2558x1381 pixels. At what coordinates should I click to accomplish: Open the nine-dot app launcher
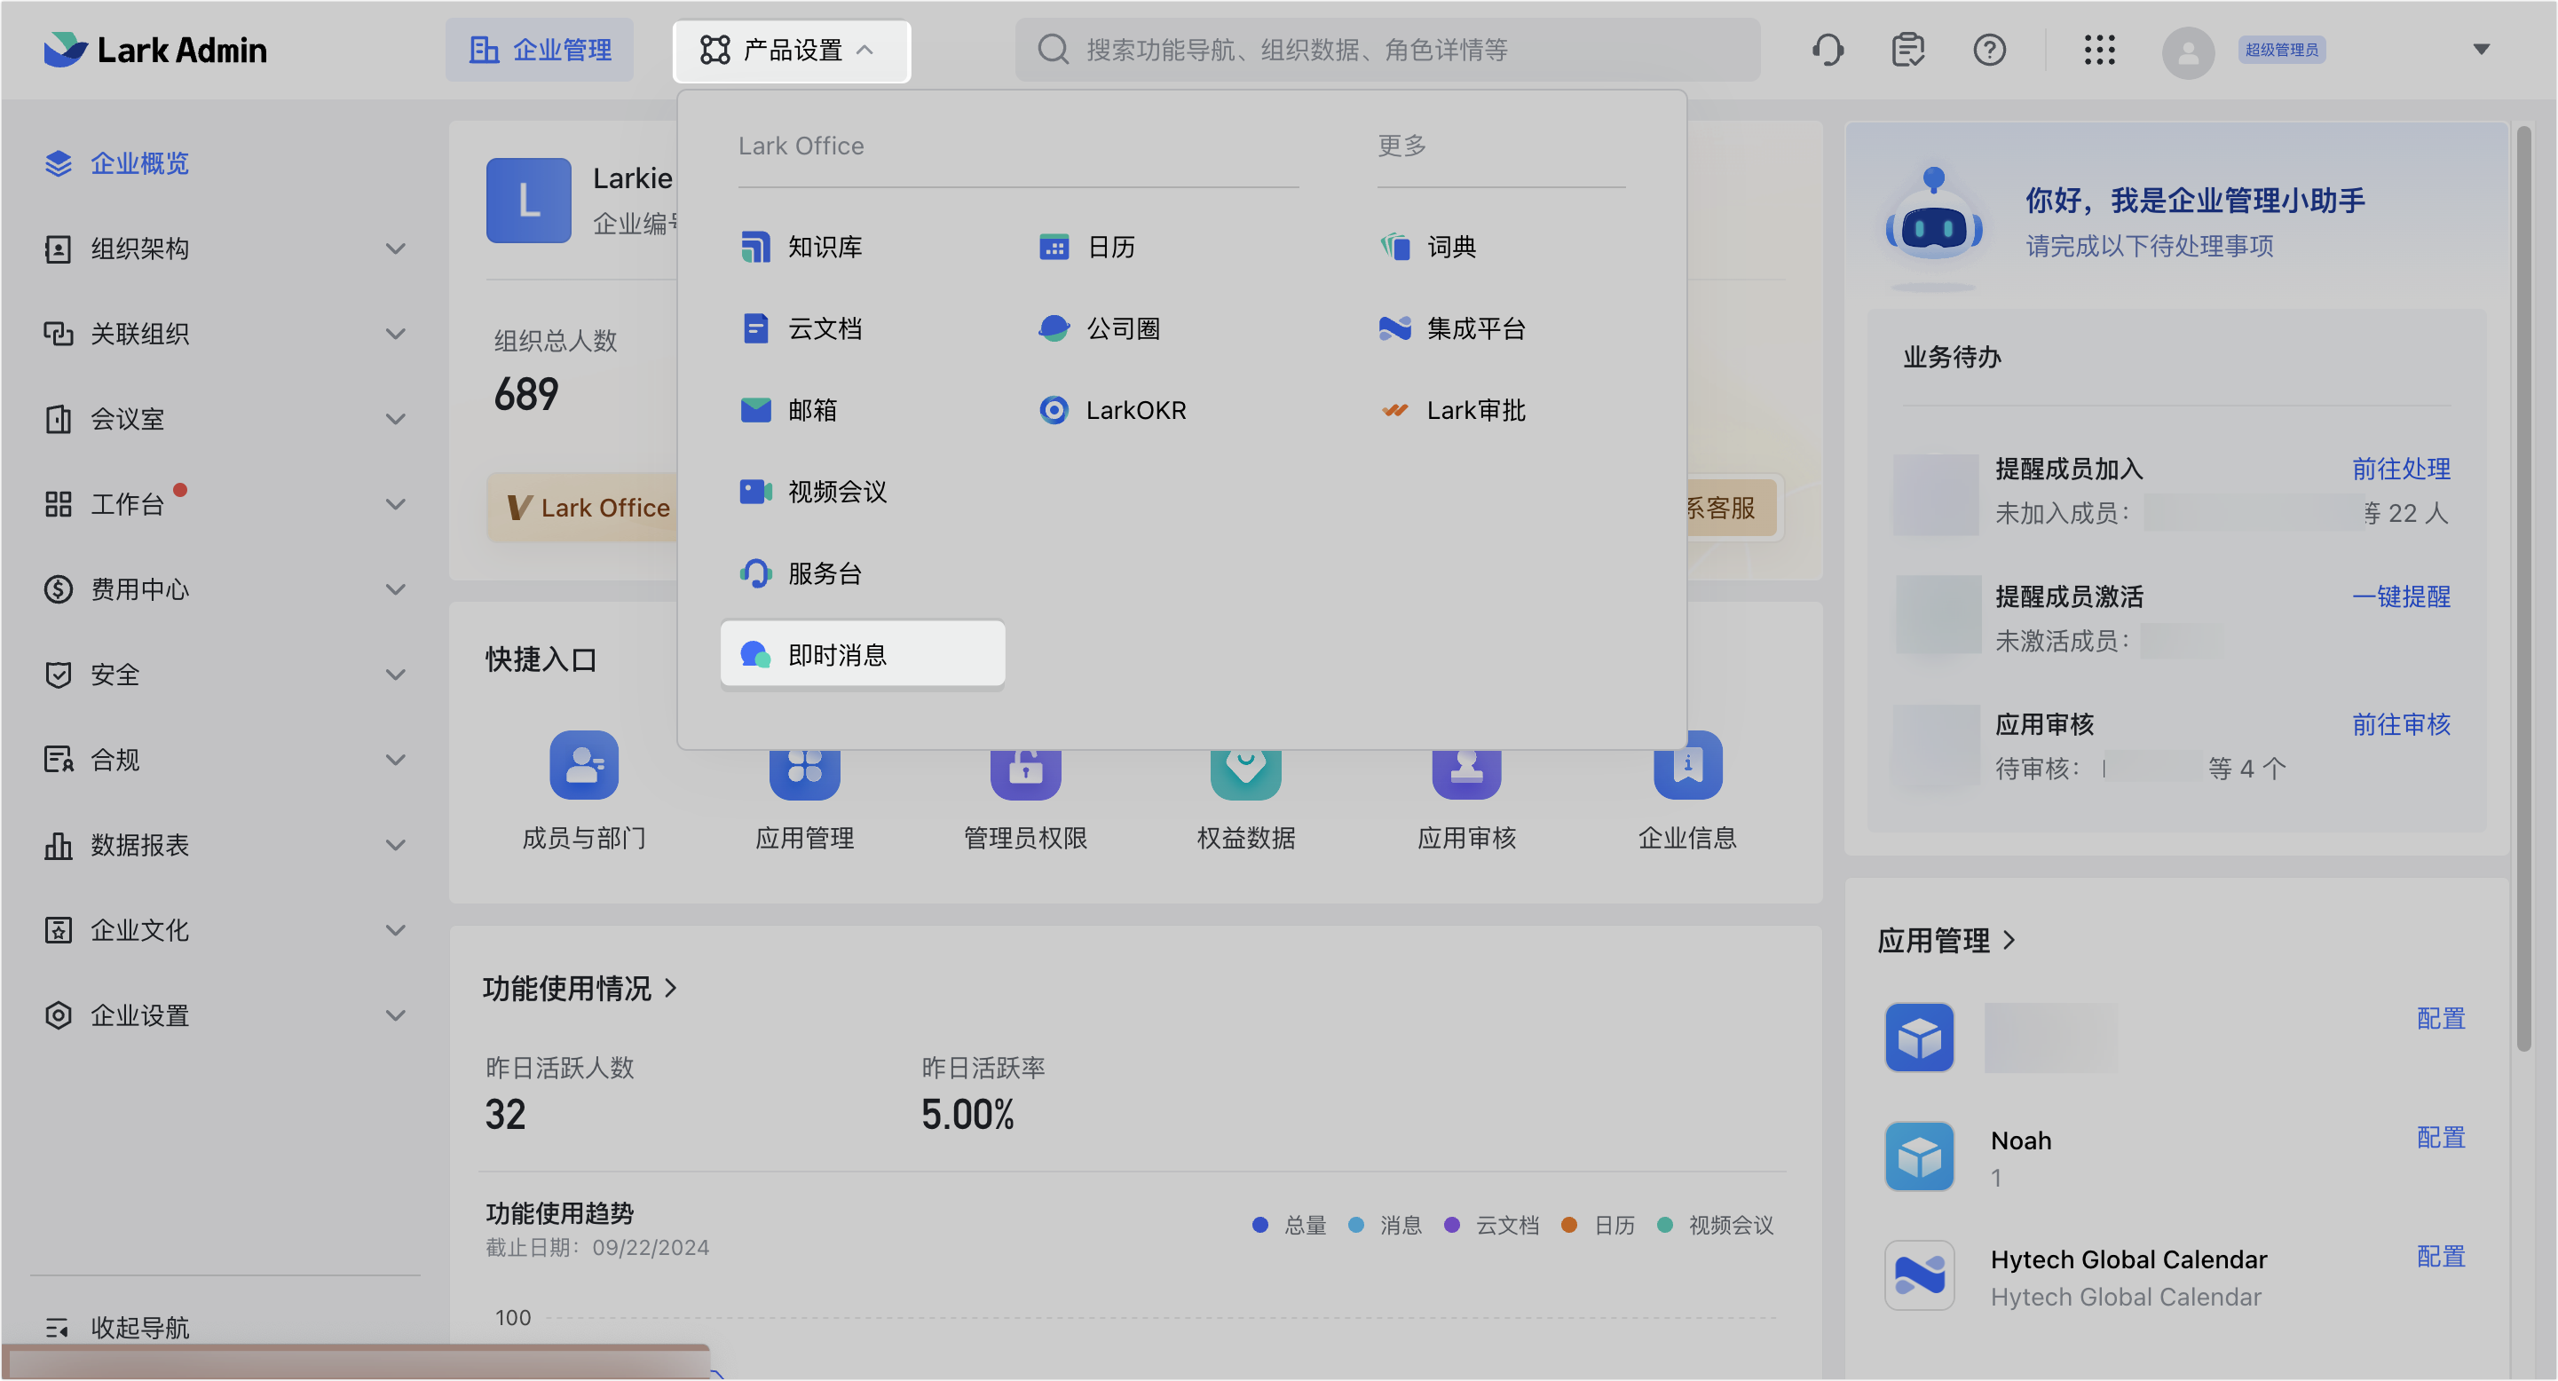(2099, 50)
